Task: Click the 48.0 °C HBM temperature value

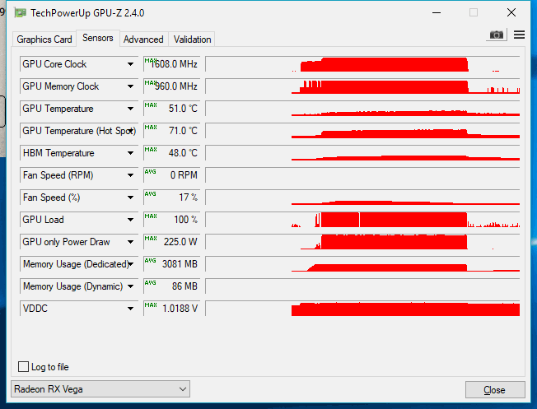Action: (x=171, y=153)
